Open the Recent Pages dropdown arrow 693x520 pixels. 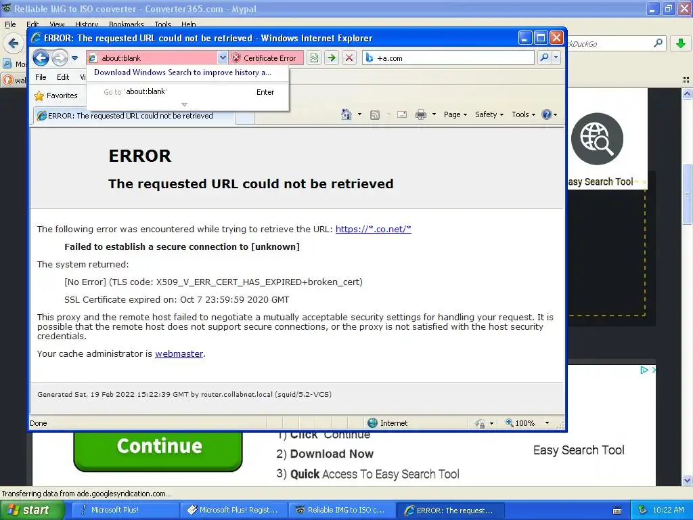(74, 58)
